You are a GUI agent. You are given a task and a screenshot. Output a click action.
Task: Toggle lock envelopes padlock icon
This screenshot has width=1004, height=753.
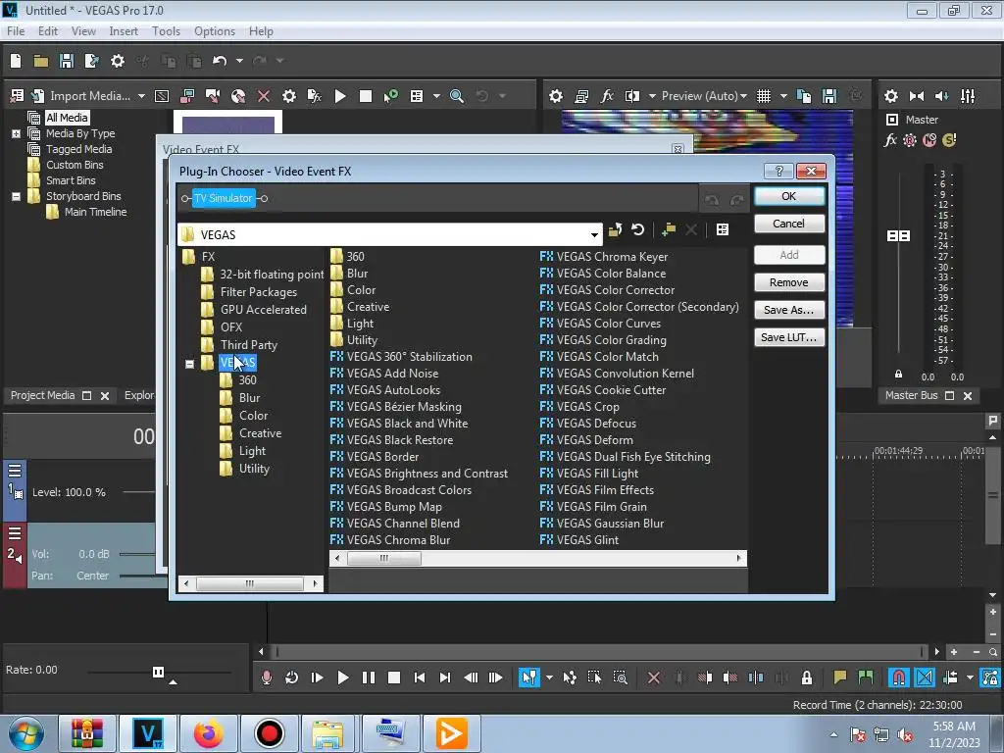pyautogui.click(x=807, y=678)
